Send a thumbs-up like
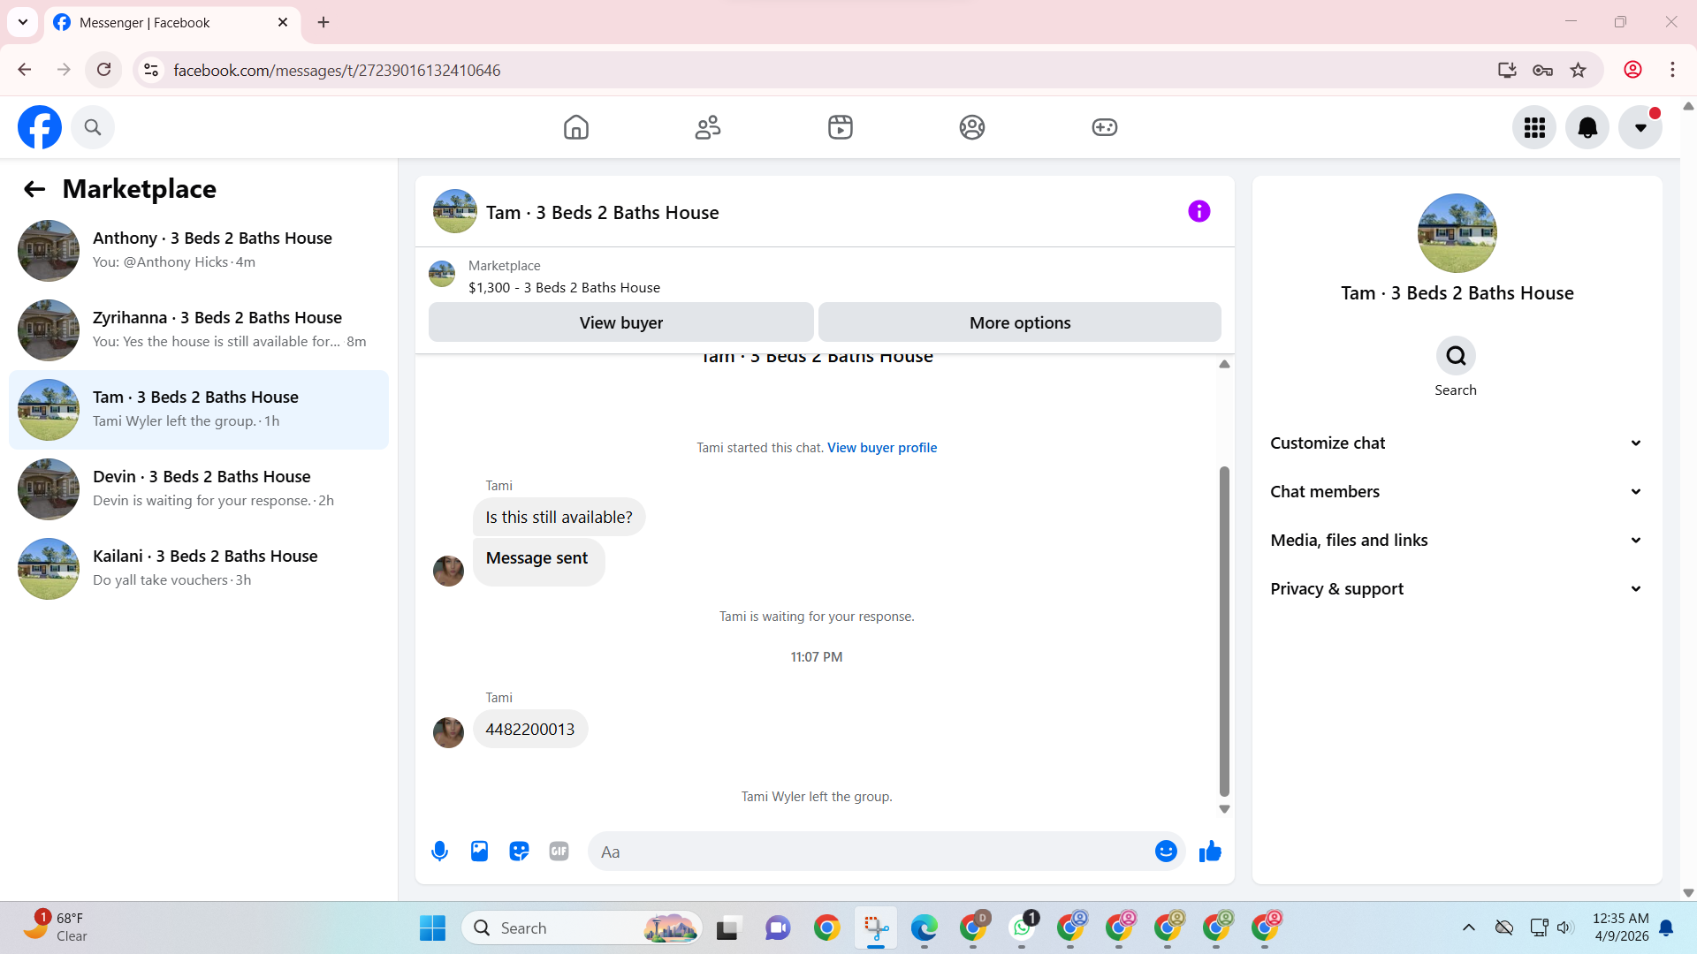 coord(1210,852)
